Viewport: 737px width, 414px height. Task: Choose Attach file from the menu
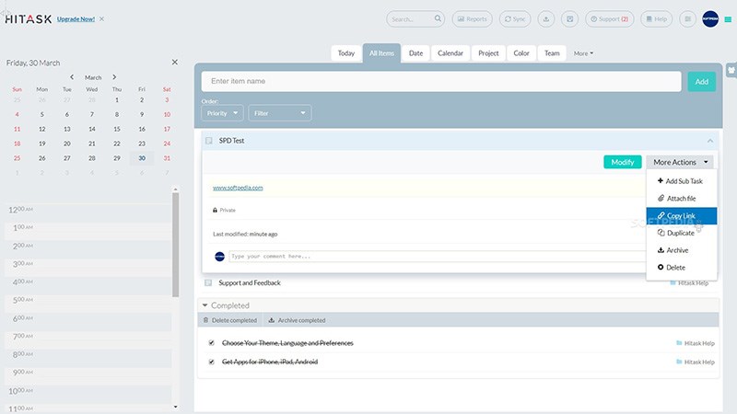click(x=681, y=199)
